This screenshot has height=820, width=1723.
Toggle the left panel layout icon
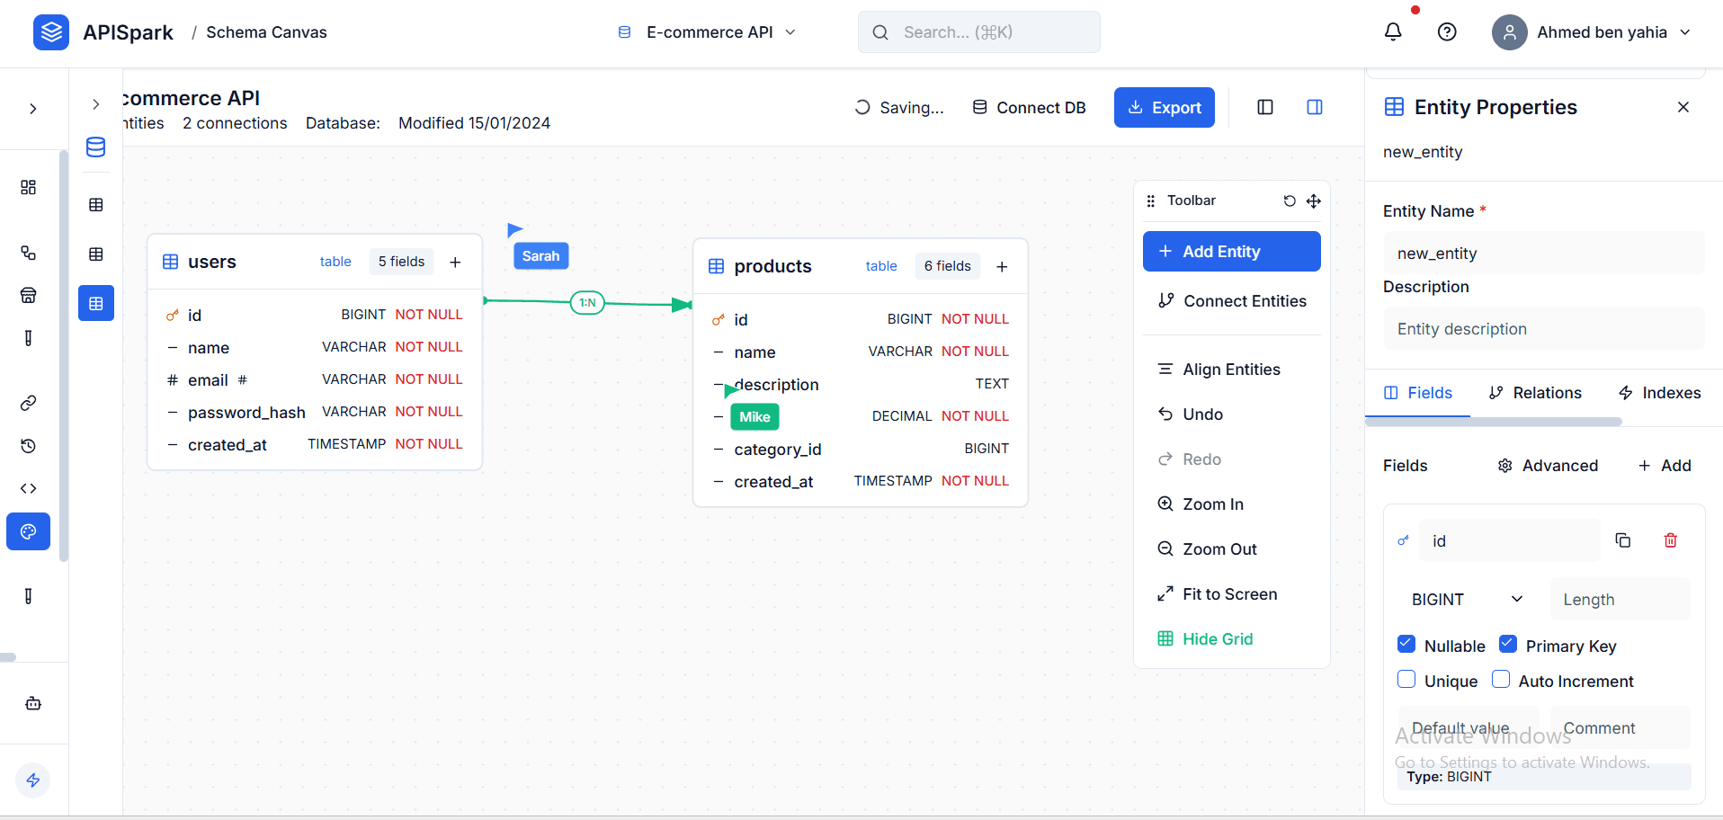1265,107
